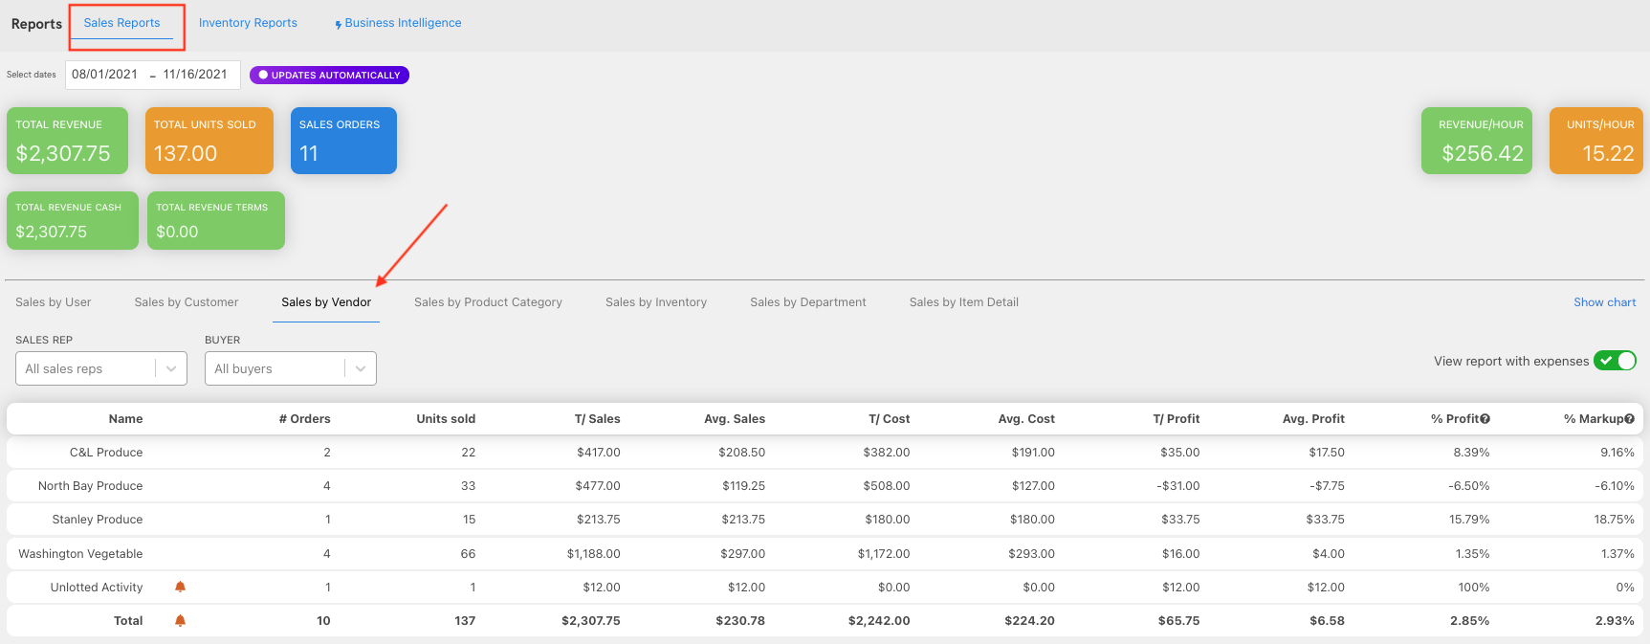The image size is (1650, 644).
Task: Select Sales by User tab
Action: (53, 302)
